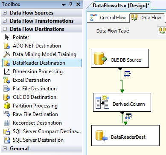Select the Recordset Destination label
This screenshot has height=155, width=166.
(37, 123)
